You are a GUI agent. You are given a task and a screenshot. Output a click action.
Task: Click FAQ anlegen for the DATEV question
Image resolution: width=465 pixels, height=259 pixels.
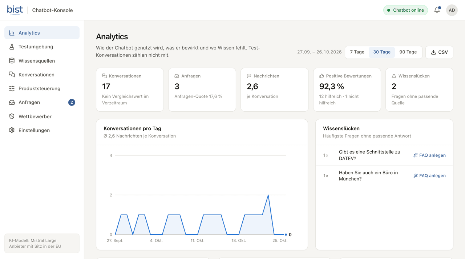429,155
